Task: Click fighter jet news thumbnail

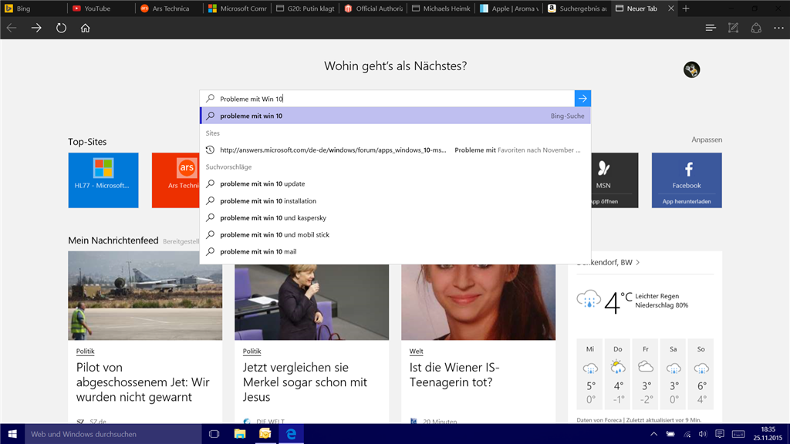Action: [145, 295]
